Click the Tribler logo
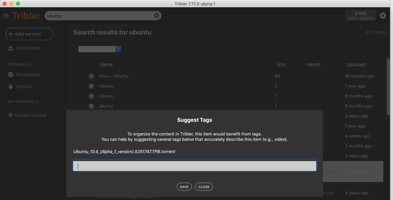The height and width of the screenshot is (200, 393). (x=26, y=15)
